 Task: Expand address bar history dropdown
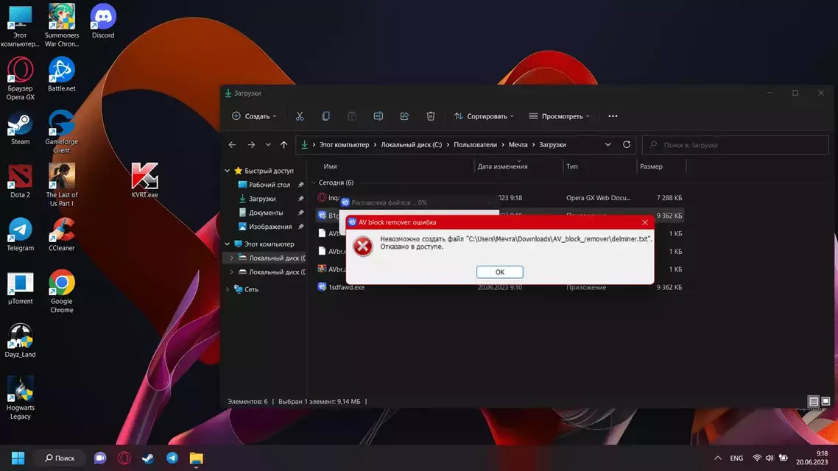(x=608, y=144)
